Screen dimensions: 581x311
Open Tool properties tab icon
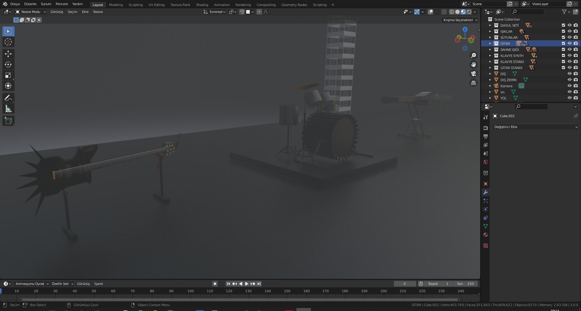[x=486, y=117]
